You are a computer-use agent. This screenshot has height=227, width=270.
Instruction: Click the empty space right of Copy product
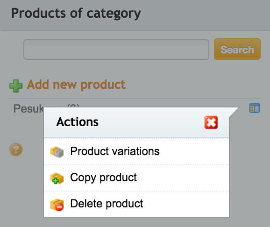183,178
